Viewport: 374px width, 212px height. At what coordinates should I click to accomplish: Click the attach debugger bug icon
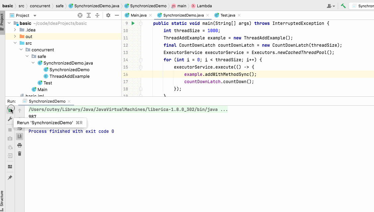(x=10, y=147)
